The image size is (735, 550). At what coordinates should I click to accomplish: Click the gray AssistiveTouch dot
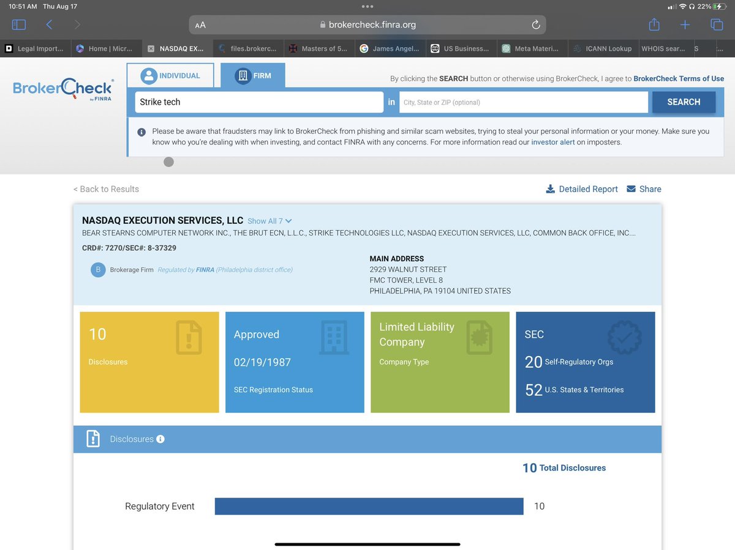pos(169,162)
